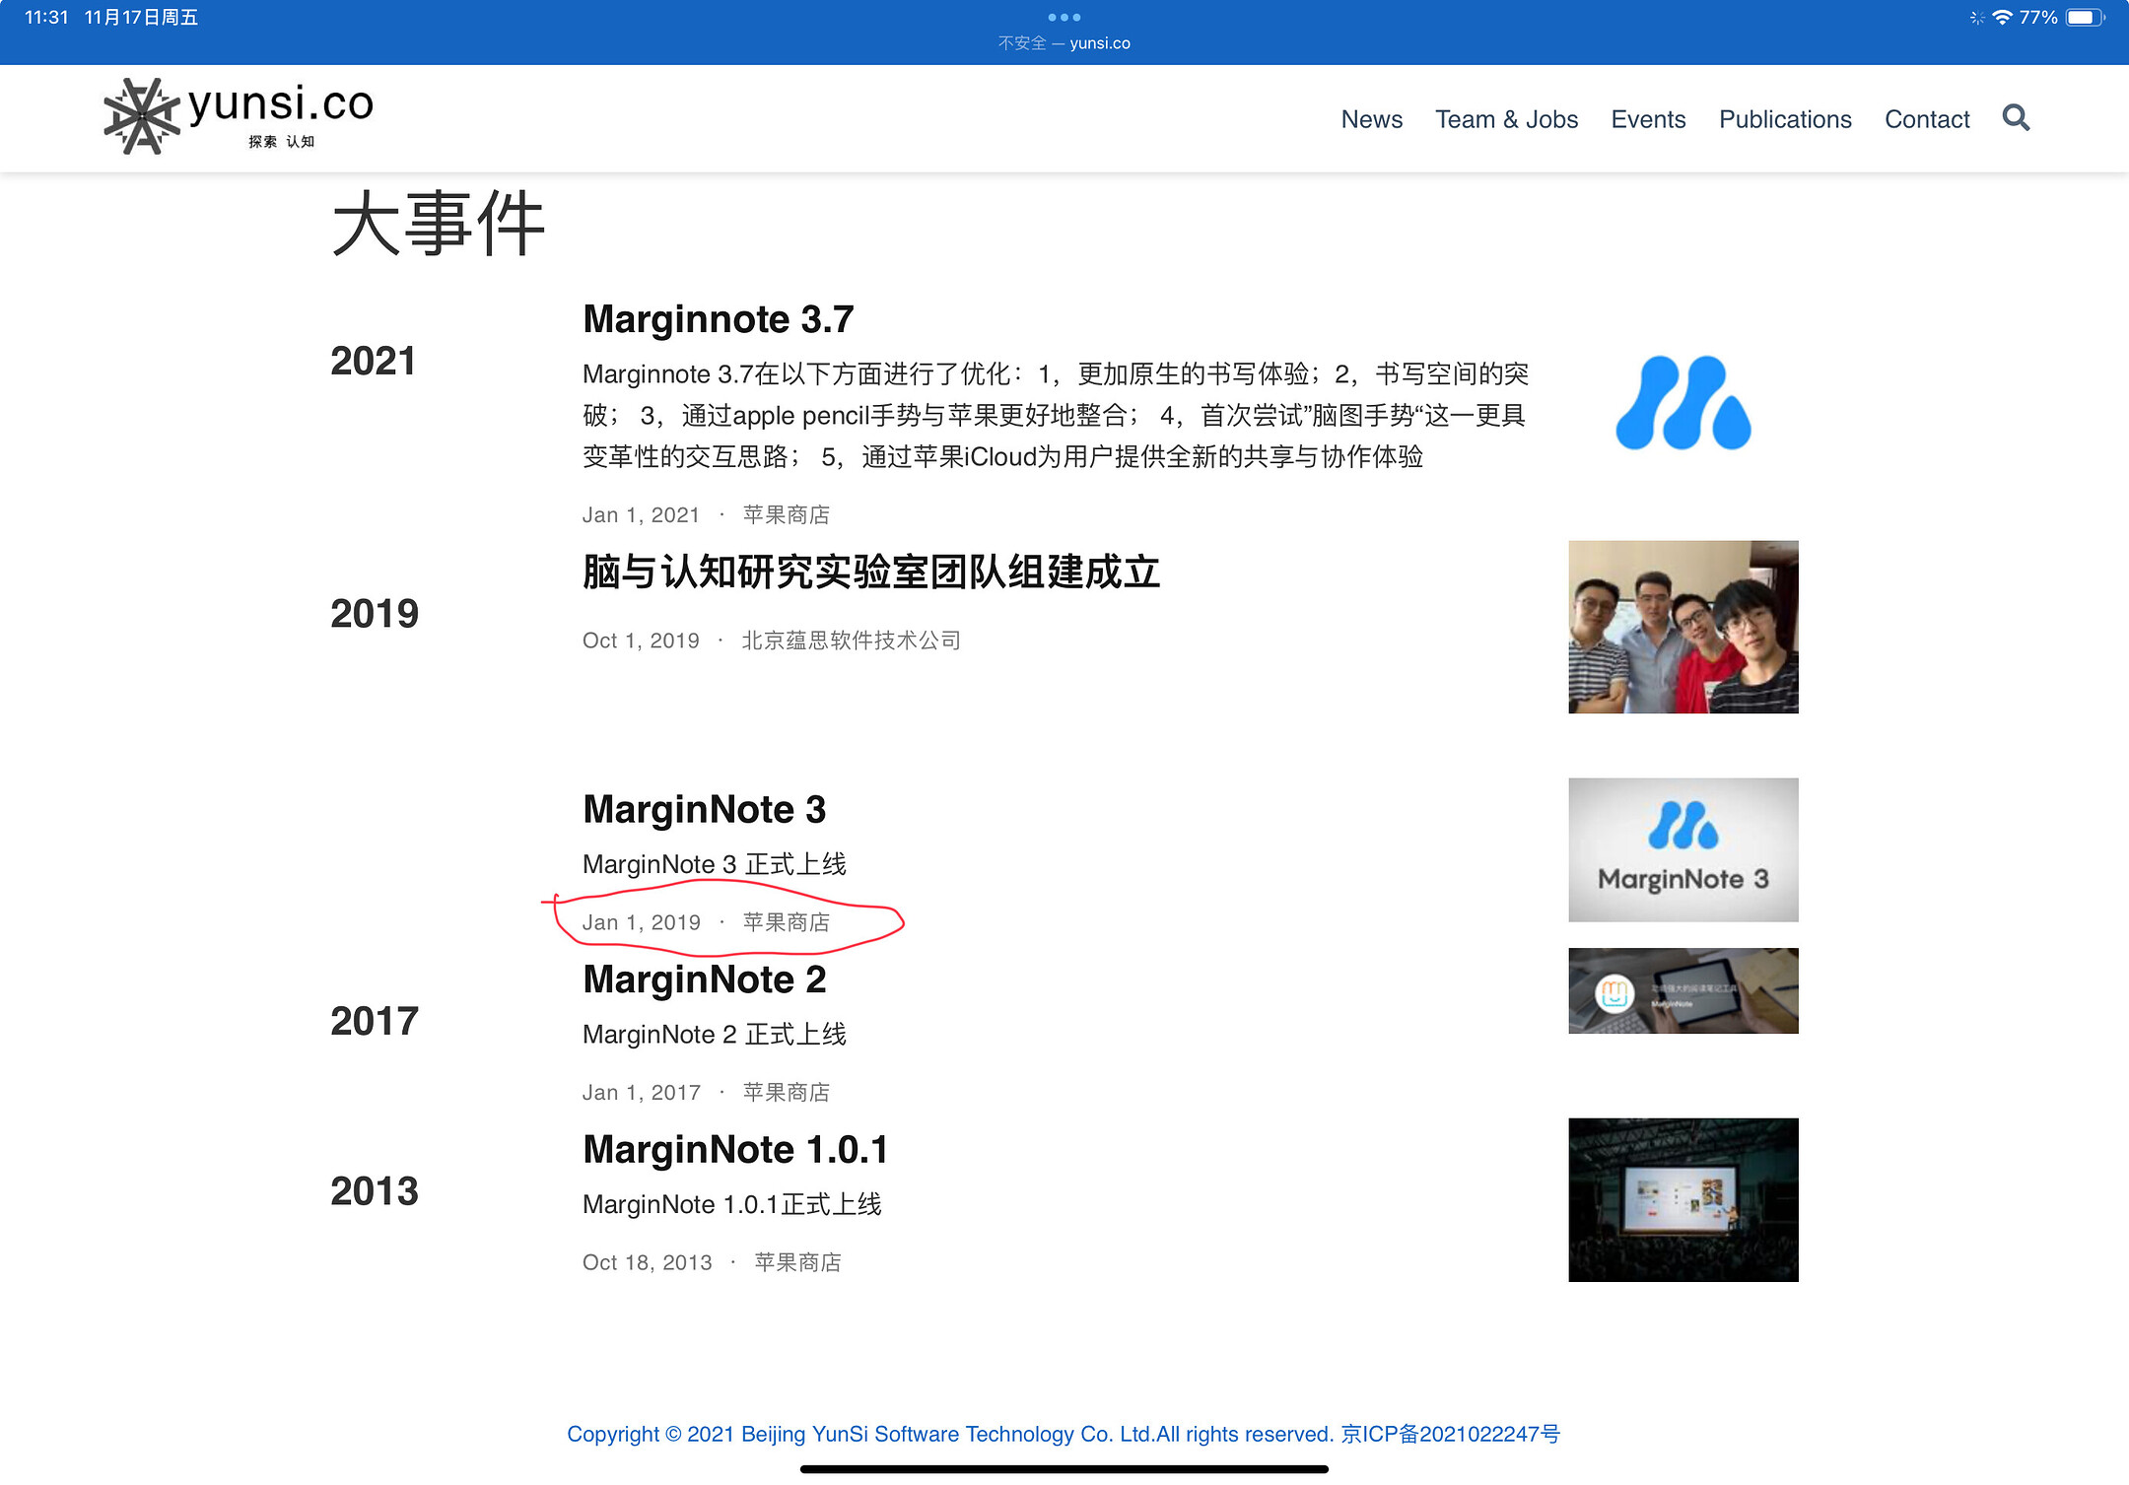Click the Marginnote 3.7 heading
This screenshot has width=2129, height=1485.
[718, 319]
